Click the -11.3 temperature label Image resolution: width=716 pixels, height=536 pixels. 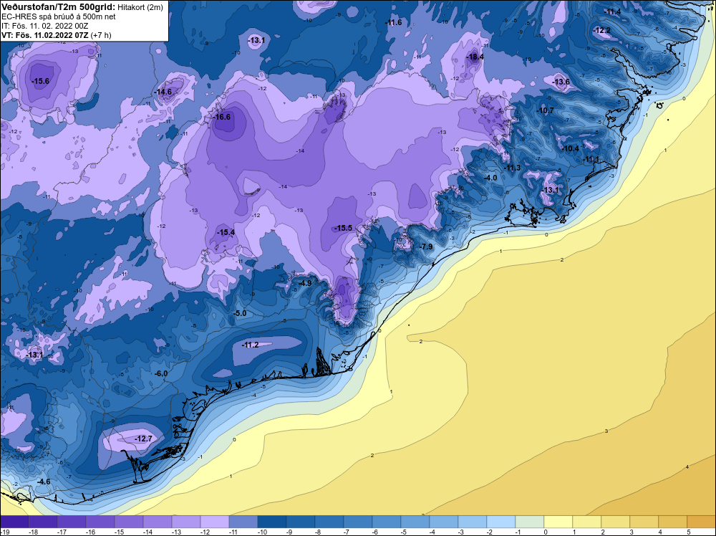click(512, 168)
